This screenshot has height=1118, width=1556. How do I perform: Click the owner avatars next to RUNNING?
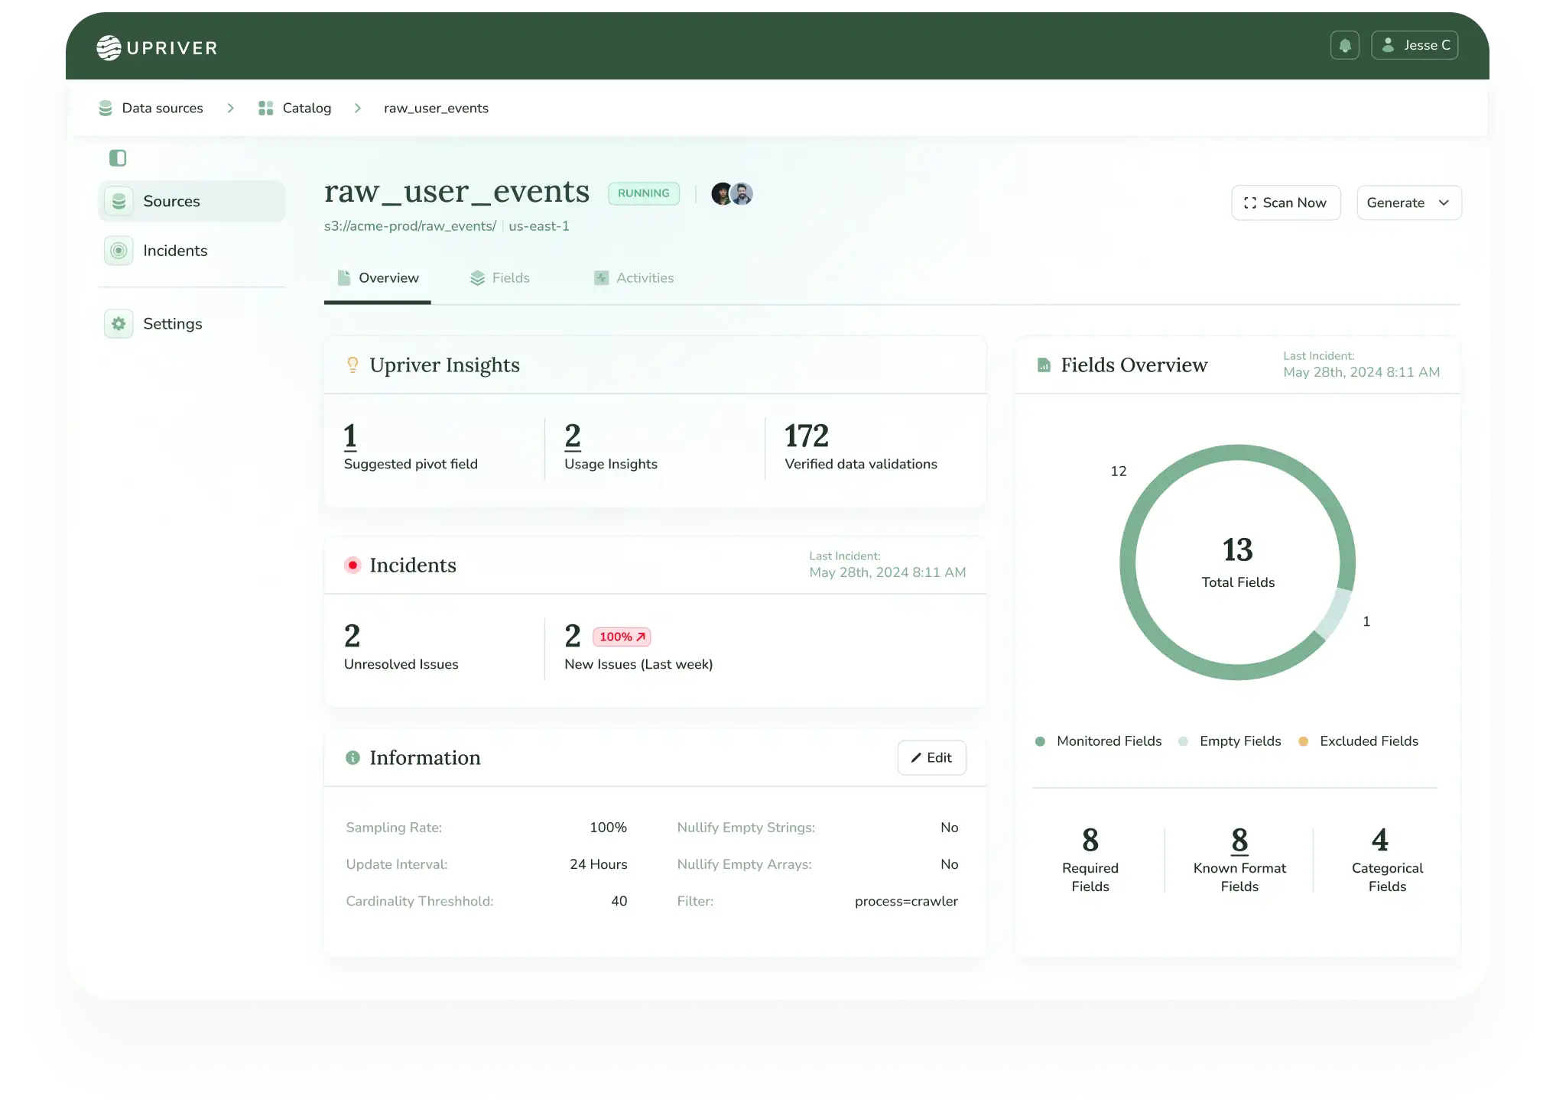[x=732, y=194]
